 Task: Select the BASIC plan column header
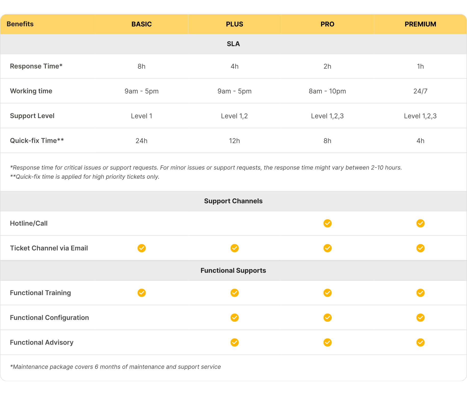(142, 24)
